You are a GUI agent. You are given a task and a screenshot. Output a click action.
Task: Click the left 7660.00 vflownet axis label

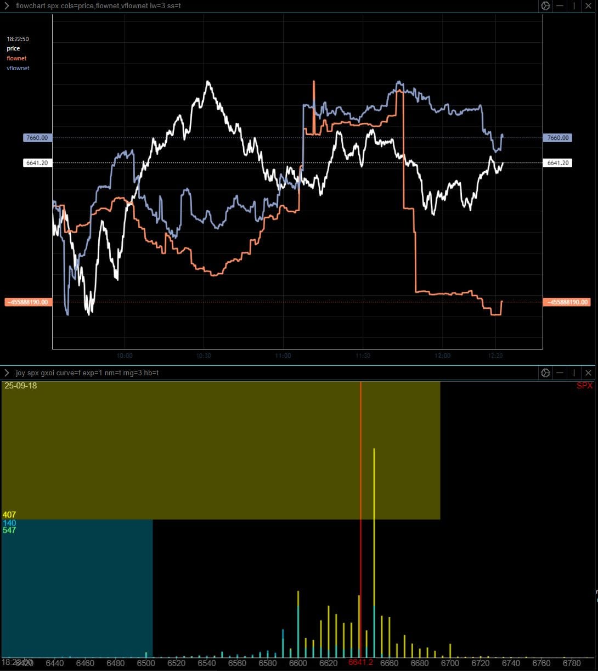point(37,138)
